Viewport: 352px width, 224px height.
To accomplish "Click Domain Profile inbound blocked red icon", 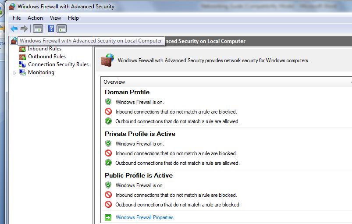I will pos(108,111).
